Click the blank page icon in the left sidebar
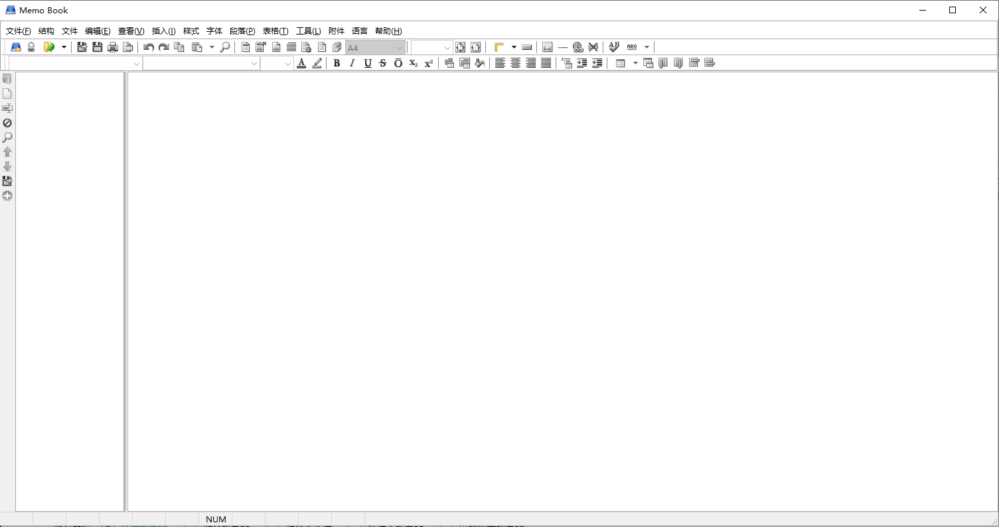Screen dimensions: 999x527 7,94
